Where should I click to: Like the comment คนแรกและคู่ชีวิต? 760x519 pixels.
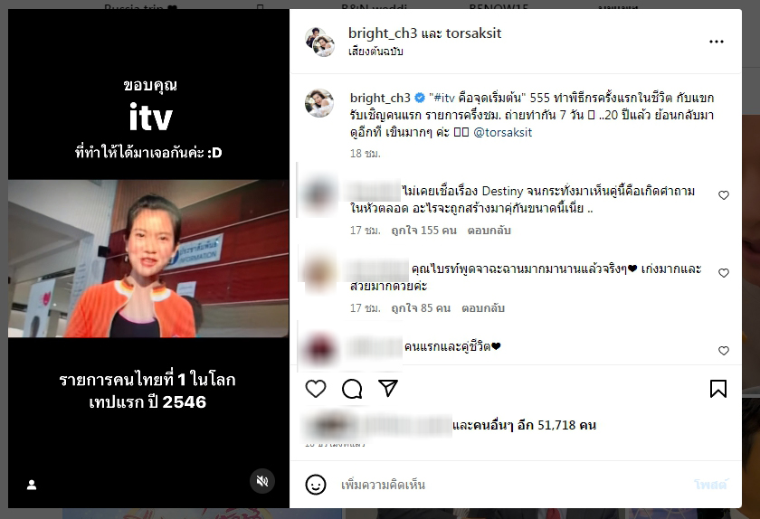click(x=723, y=351)
